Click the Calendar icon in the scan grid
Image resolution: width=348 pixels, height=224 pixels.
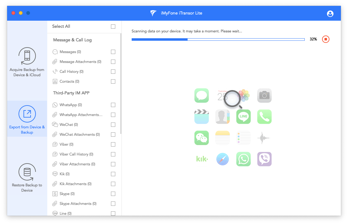(x=221, y=96)
